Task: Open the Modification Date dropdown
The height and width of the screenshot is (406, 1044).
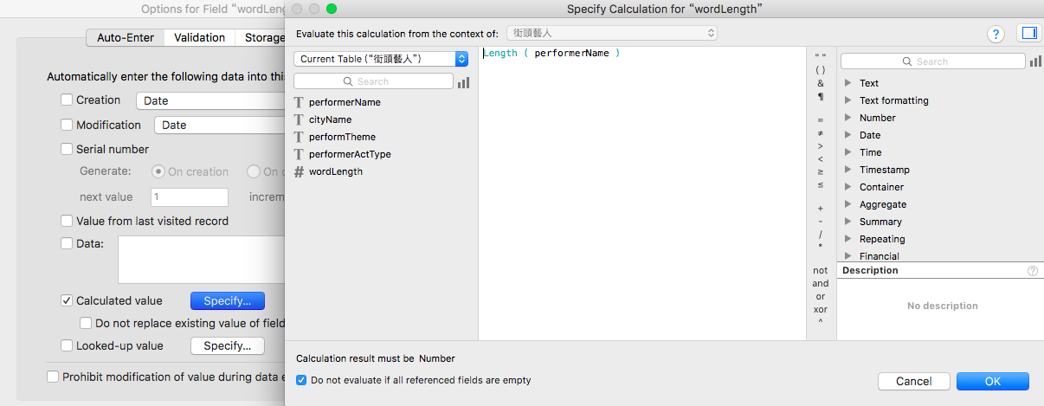Action: coord(219,125)
